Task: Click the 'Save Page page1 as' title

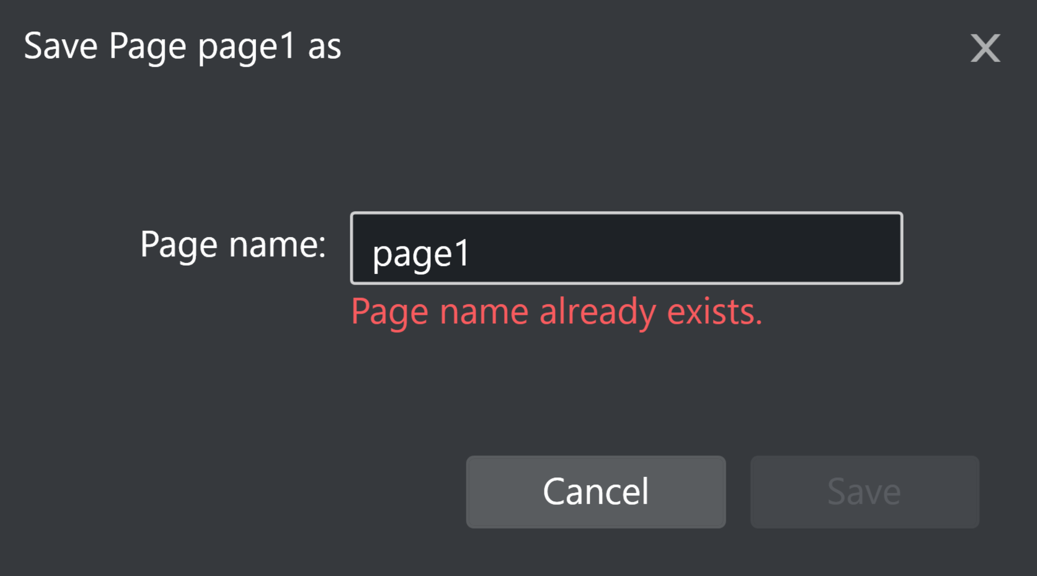Action: tap(183, 46)
